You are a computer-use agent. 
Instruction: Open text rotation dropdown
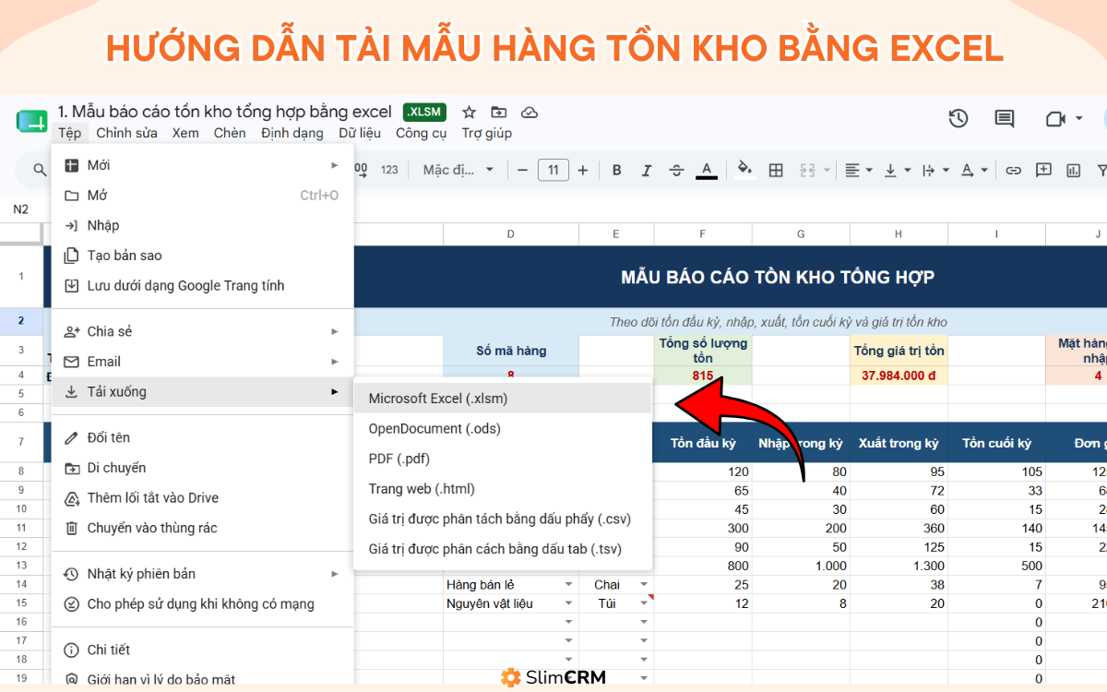coord(973,170)
